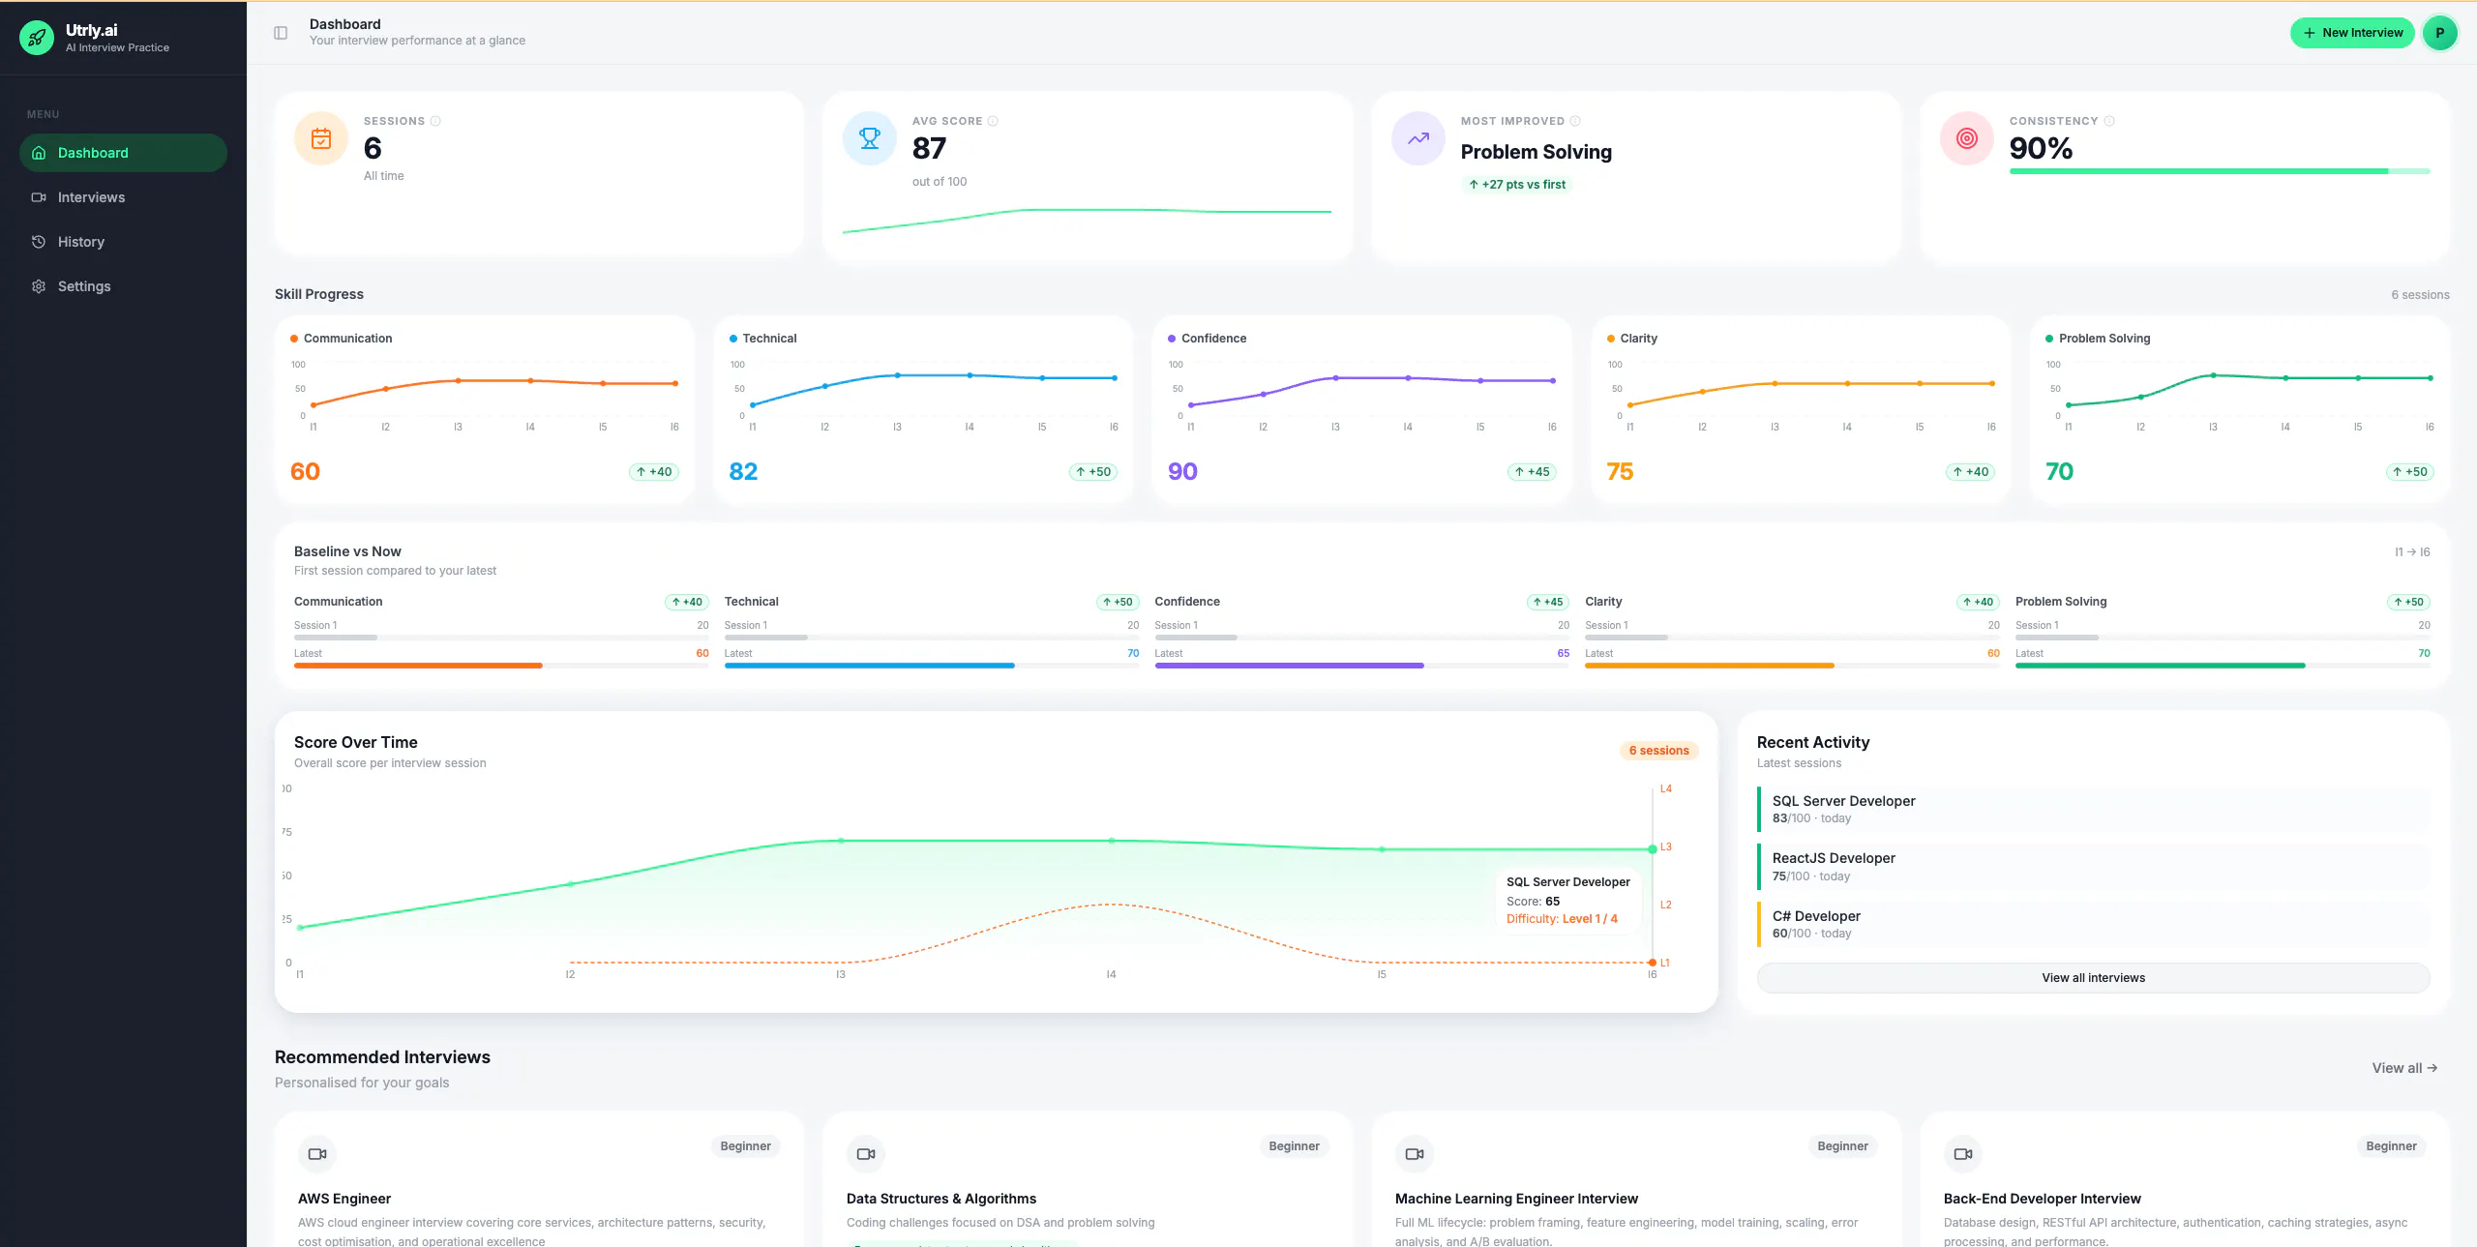Click the Communication skill progress chart
Viewport: 2477px width, 1247px height.
[485, 395]
